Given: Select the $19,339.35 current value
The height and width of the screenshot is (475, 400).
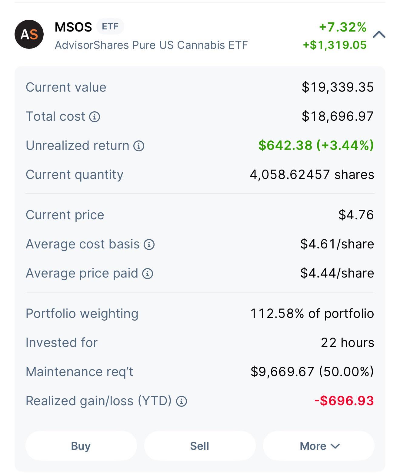Looking at the screenshot, I should tap(338, 87).
